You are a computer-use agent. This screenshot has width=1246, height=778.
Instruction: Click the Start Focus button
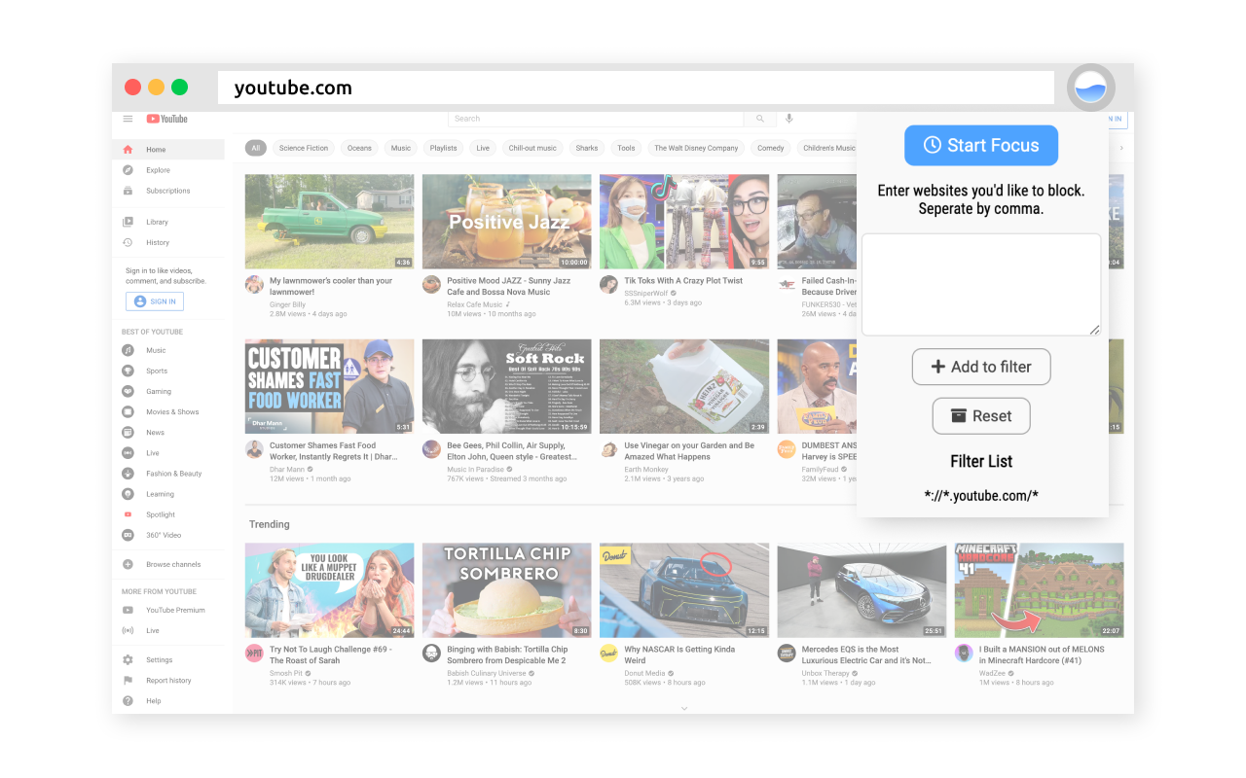[980, 145]
